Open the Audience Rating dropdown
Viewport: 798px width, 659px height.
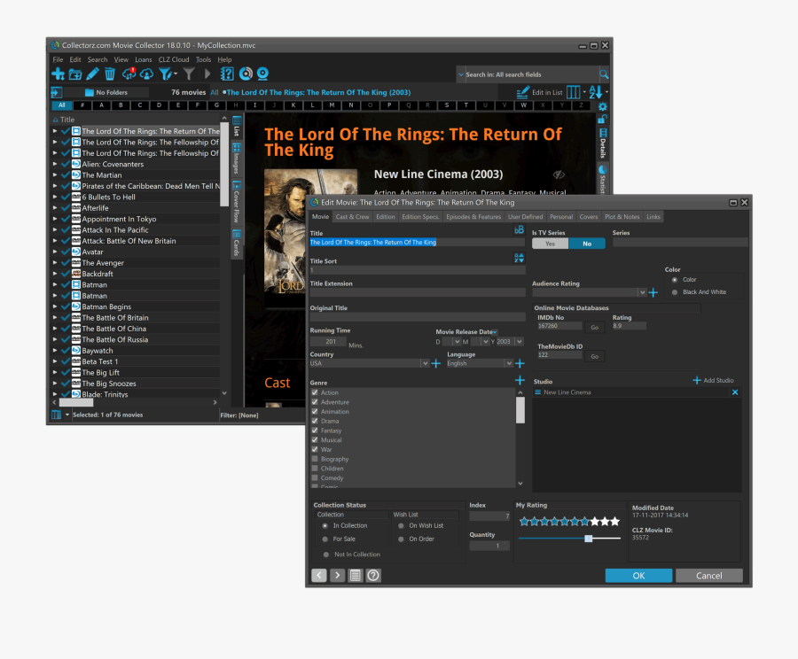coord(641,292)
